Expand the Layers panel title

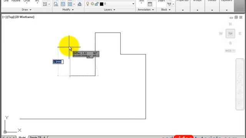110,10
